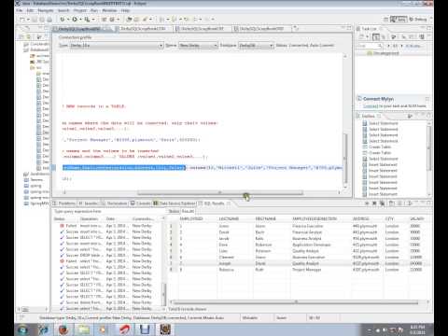Click the EMPLOYEEID column header

click(x=191, y=219)
